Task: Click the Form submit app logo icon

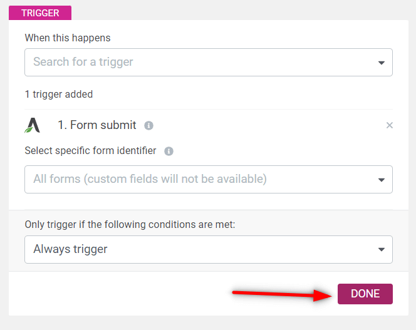Action: point(33,125)
